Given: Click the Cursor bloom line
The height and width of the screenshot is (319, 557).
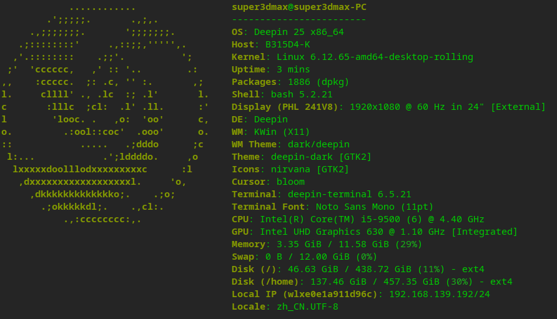Looking at the screenshot, I should [x=268, y=182].
